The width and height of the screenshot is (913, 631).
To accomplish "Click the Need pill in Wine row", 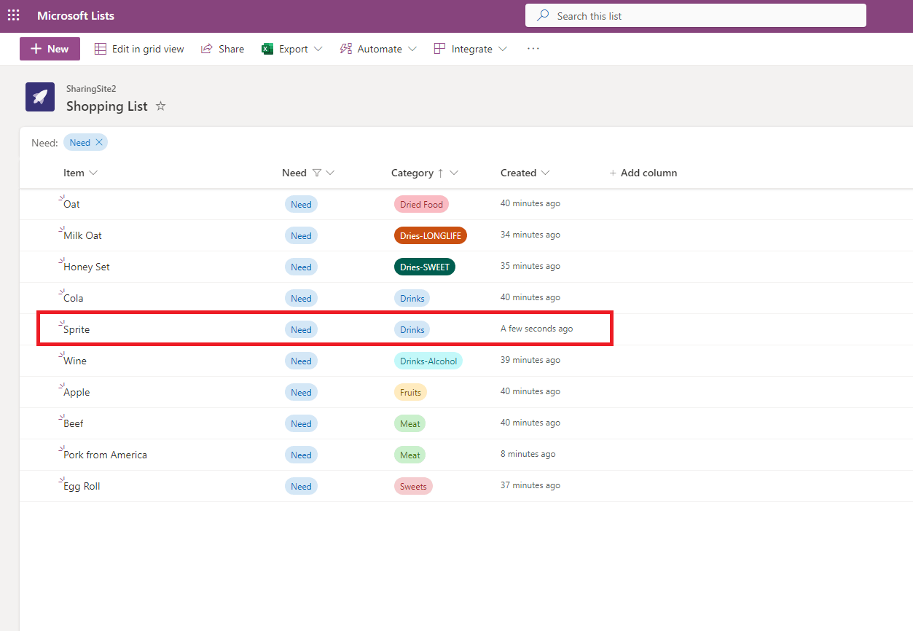I will tap(301, 361).
